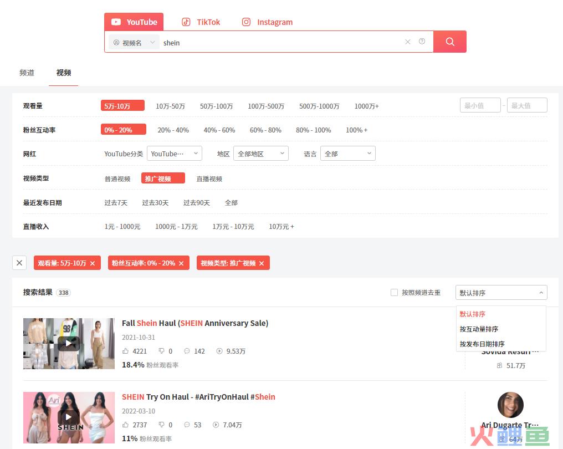Viewport: 563px width, 449px height.
Task: Switch to the TikTok platform tab
Action: coord(201,22)
